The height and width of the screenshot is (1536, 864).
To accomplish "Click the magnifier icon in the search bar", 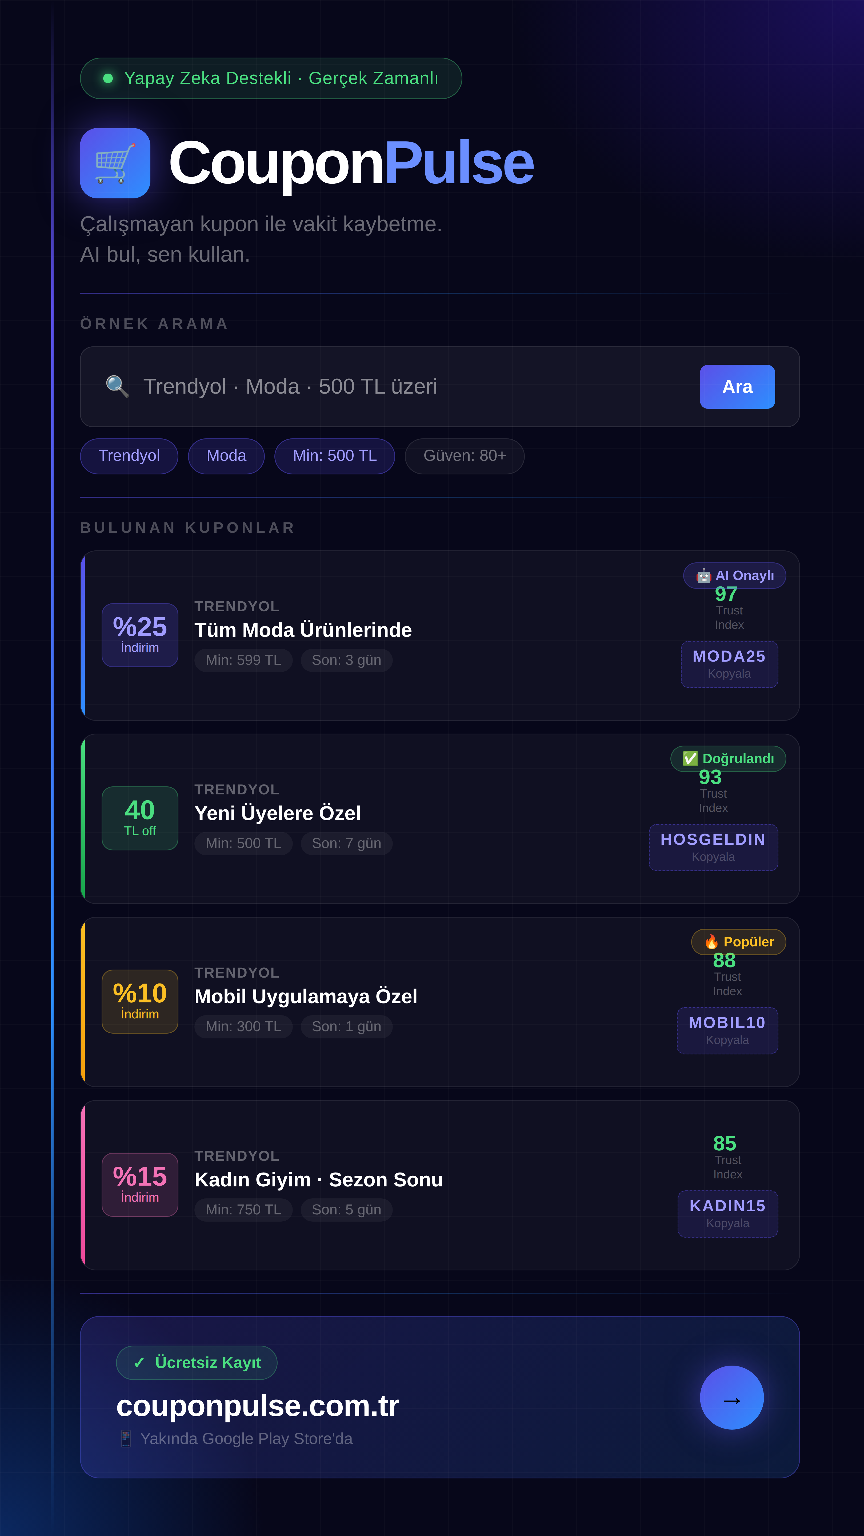I will (x=117, y=386).
